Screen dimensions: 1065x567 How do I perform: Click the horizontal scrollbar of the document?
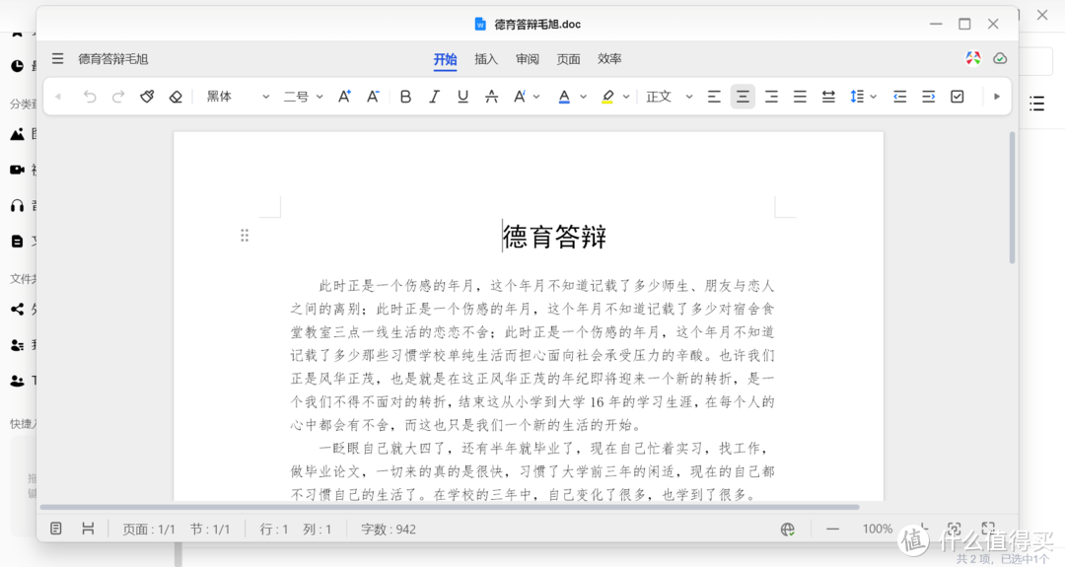pyautogui.click(x=450, y=507)
